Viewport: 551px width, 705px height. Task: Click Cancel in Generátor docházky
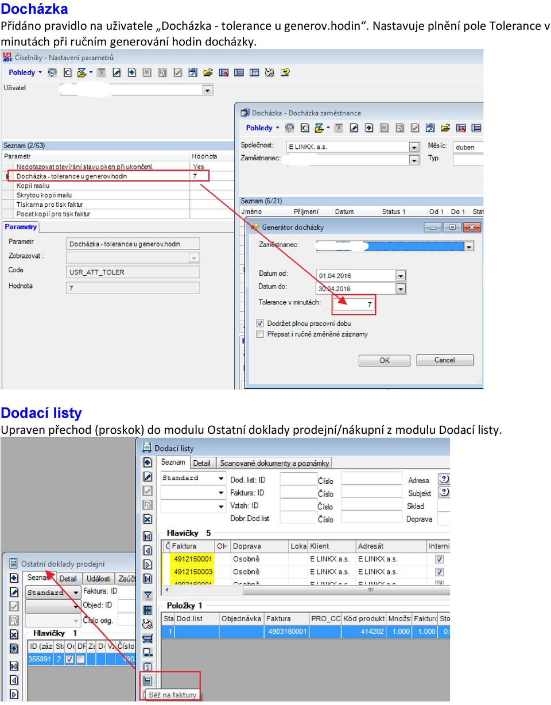[445, 360]
